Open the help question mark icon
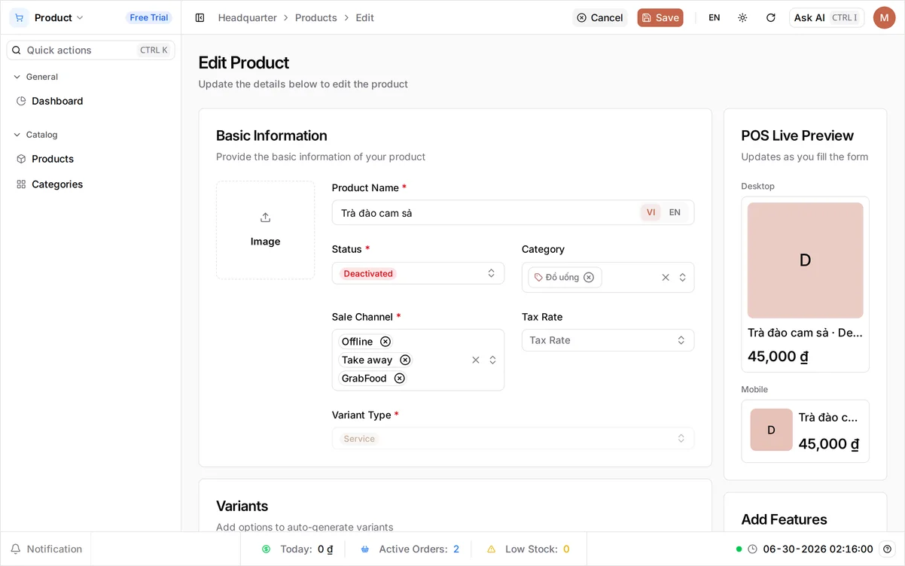Screen dimensions: 905x566 (888, 549)
